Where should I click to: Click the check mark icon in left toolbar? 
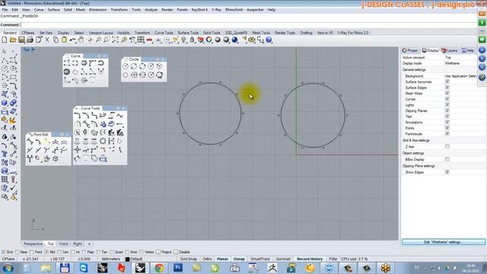coord(13,188)
